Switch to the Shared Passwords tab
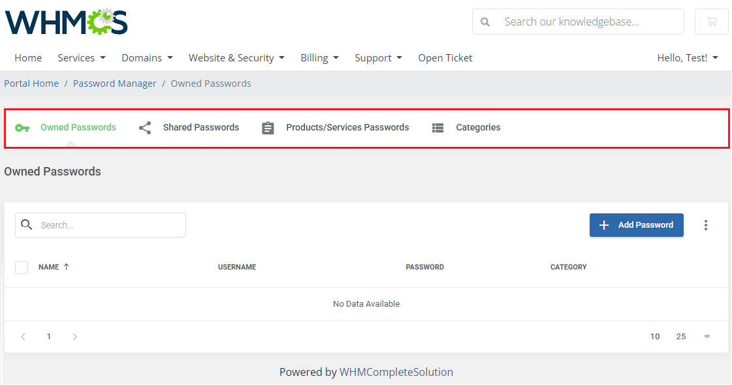The image size is (732, 385). tap(189, 127)
